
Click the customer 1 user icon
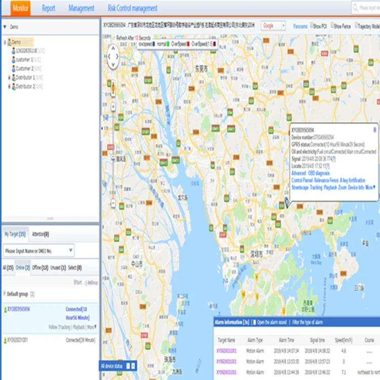tap(13, 59)
